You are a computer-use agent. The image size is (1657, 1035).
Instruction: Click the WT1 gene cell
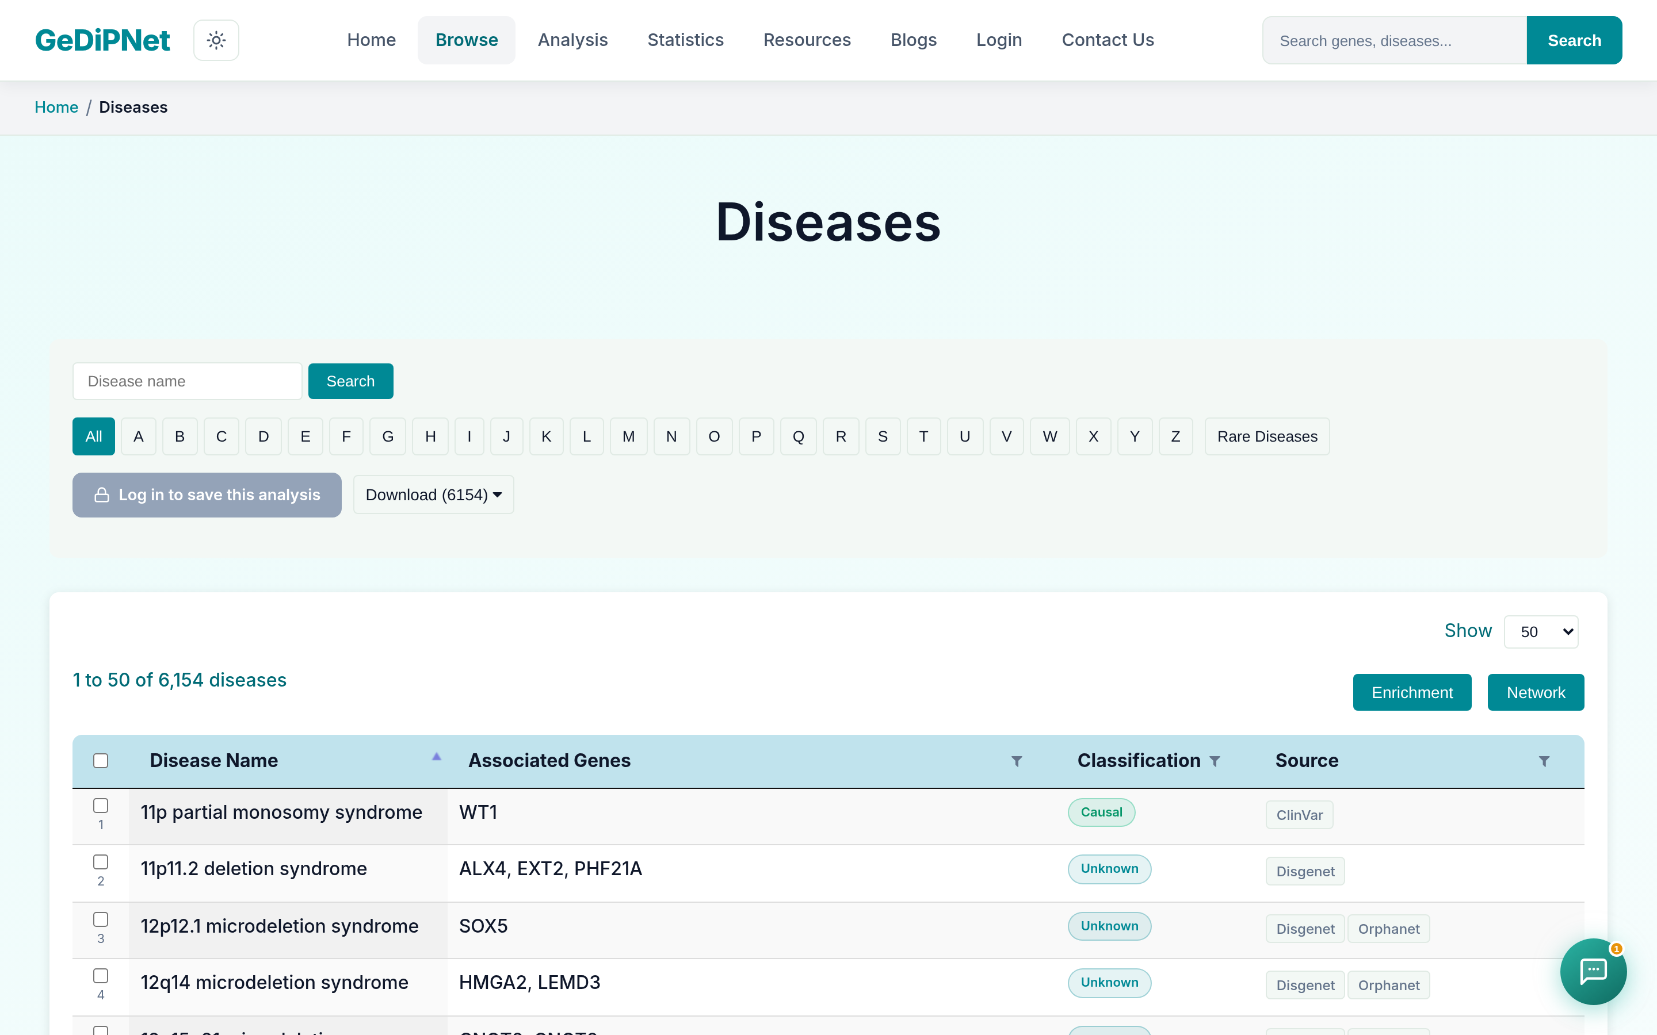click(x=479, y=812)
